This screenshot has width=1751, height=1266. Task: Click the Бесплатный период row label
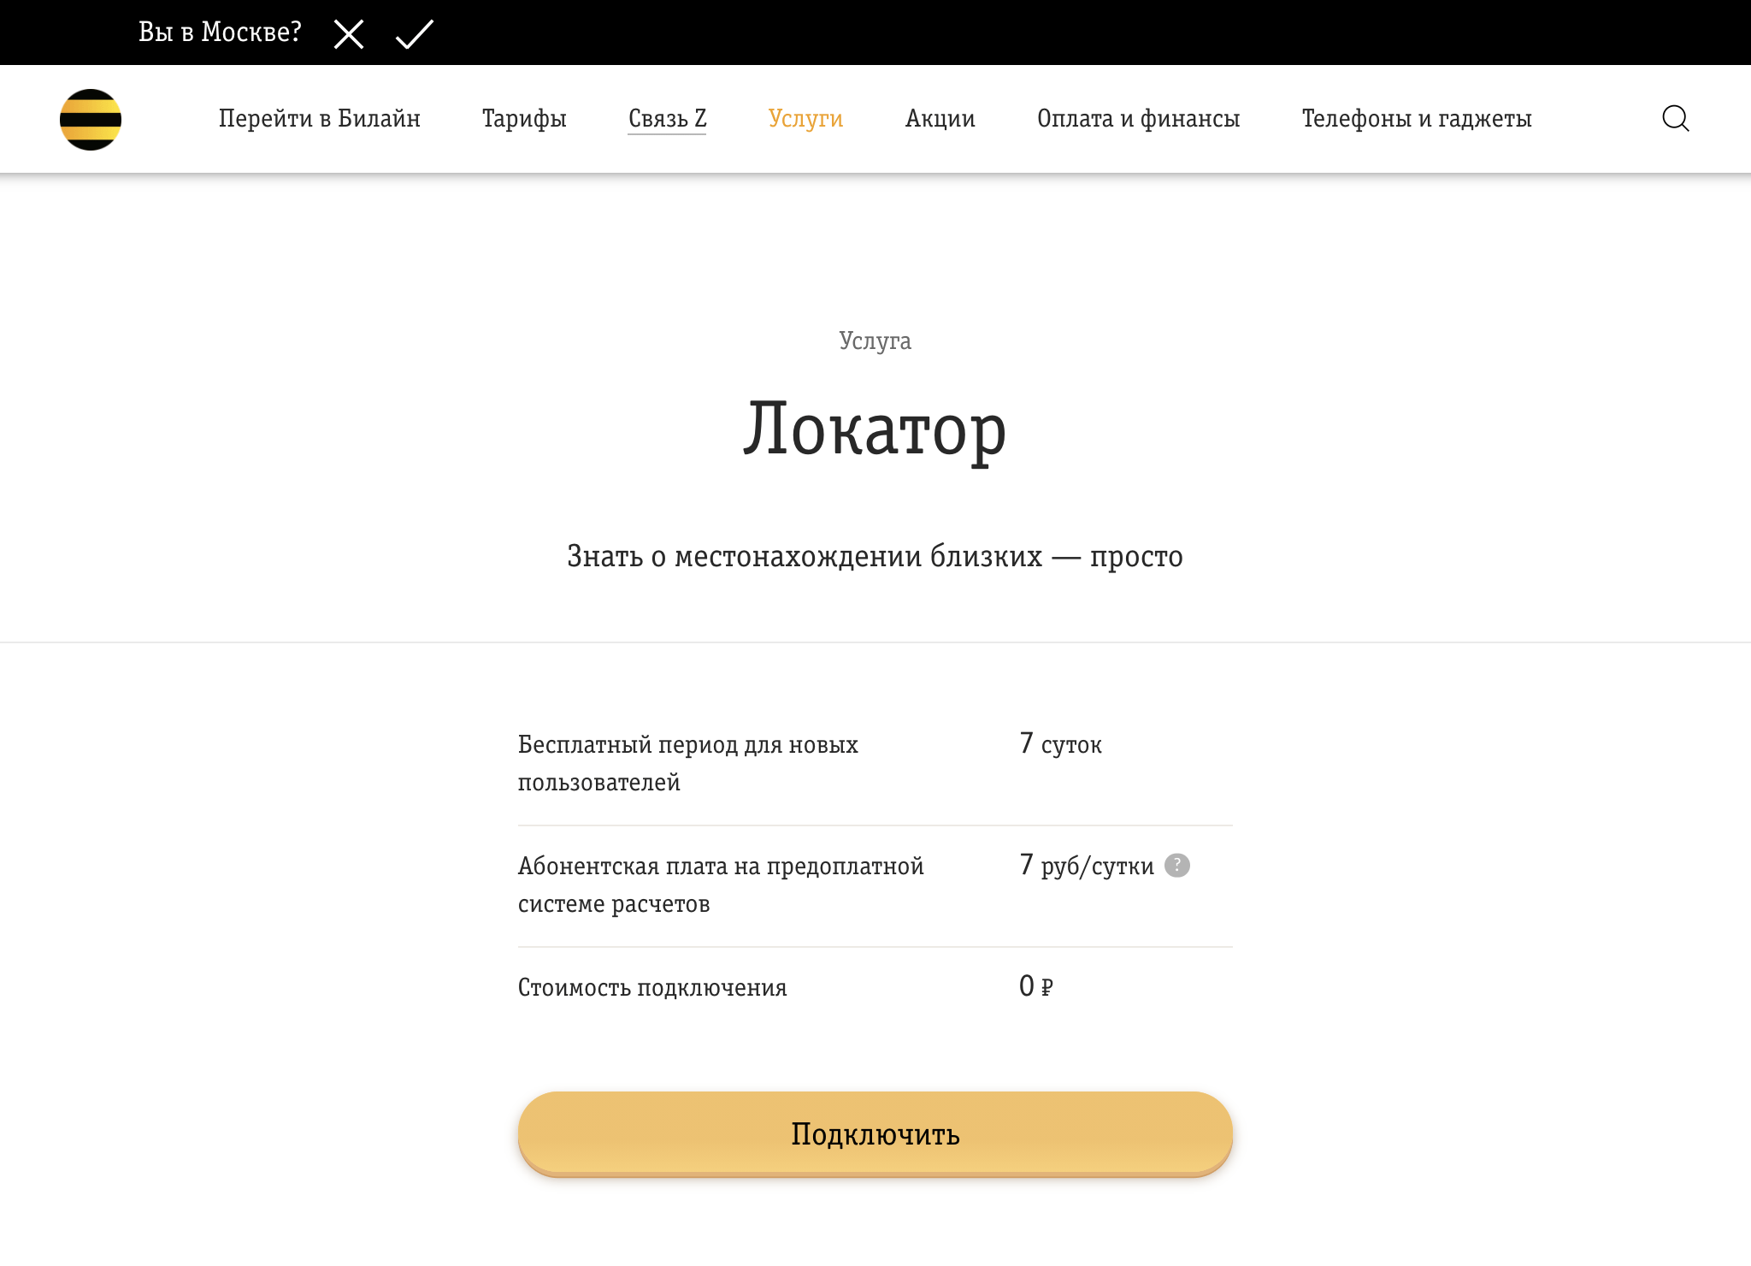(x=687, y=761)
